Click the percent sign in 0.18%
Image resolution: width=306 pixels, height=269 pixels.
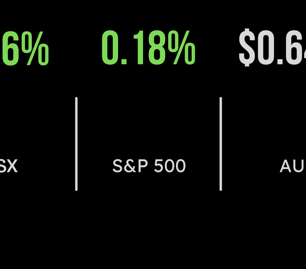(x=181, y=48)
